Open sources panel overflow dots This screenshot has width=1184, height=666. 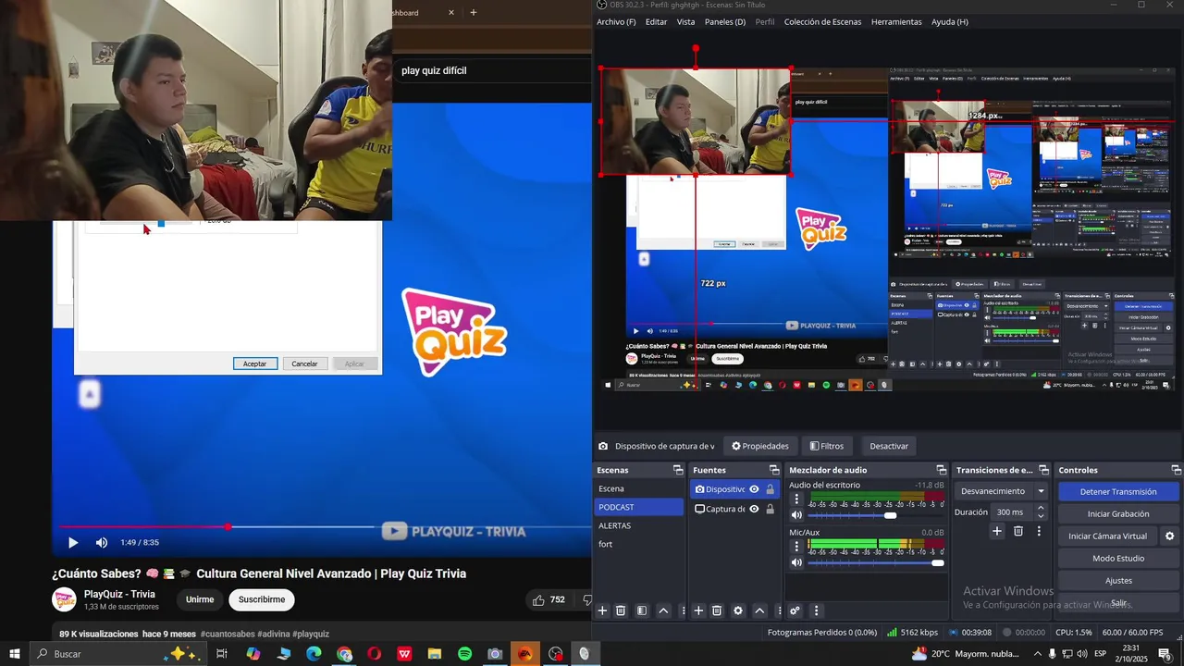[780, 610]
